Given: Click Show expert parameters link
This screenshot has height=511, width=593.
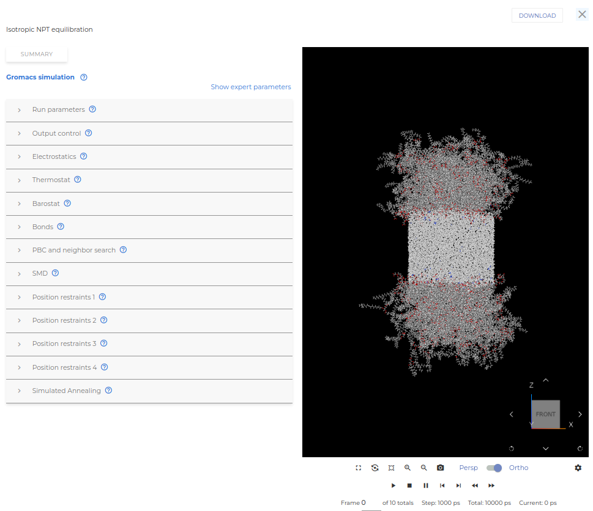Looking at the screenshot, I should 251,87.
